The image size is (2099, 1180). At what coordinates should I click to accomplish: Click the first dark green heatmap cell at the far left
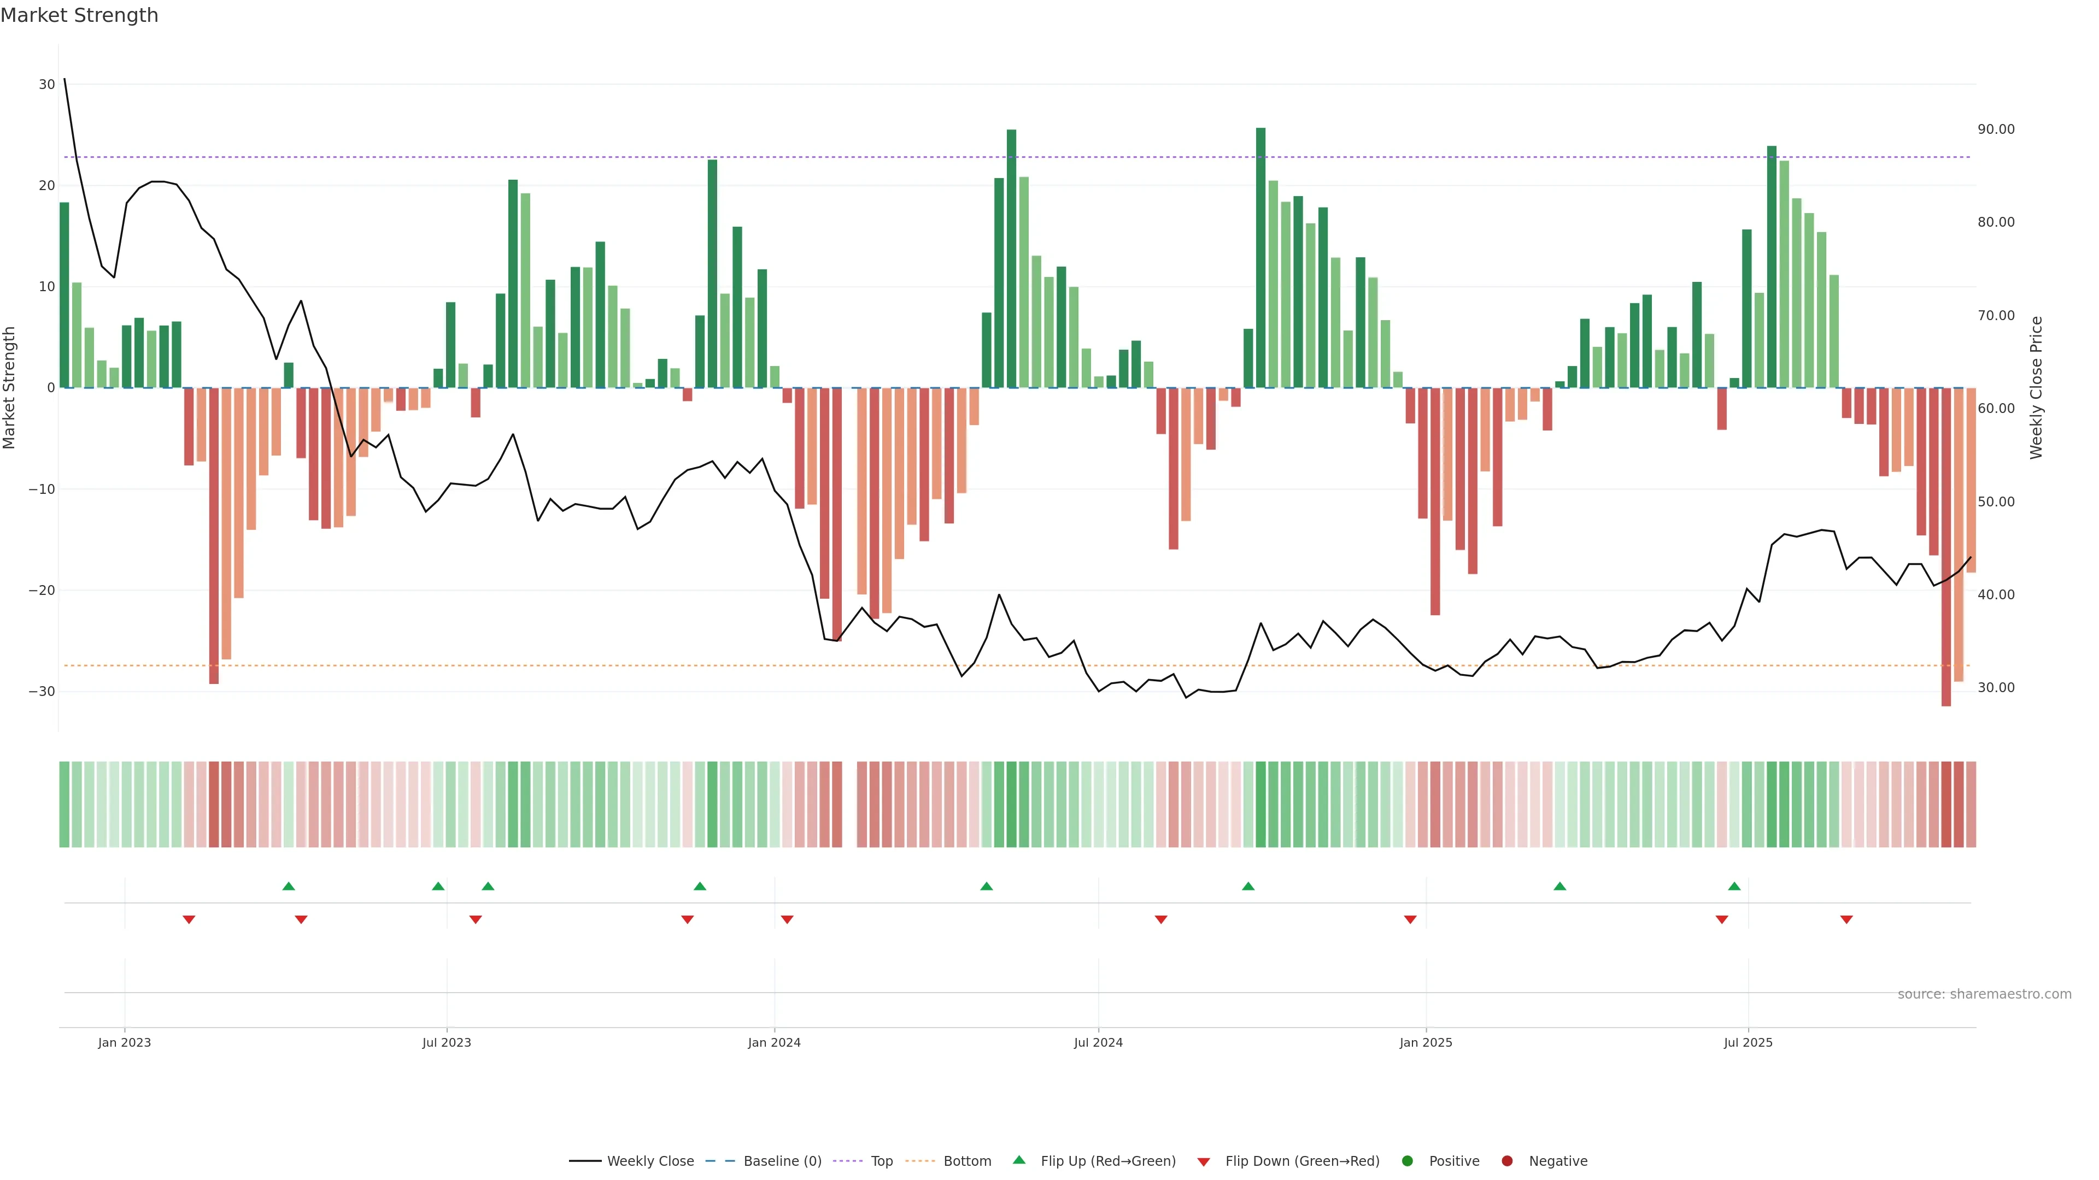tap(65, 805)
